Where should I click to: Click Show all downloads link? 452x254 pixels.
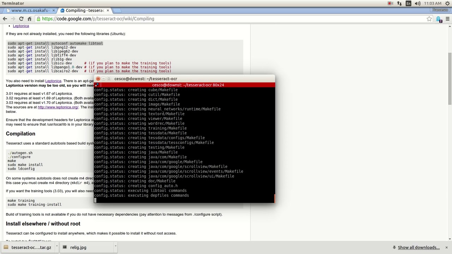pyautogui.click(x=418, y=247)
